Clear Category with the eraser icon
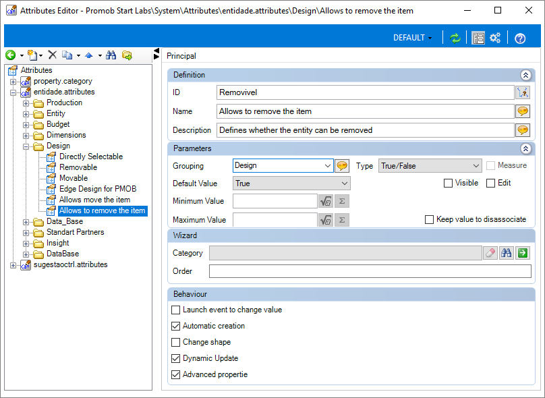The image size is (545, 398). pos(490,253)
